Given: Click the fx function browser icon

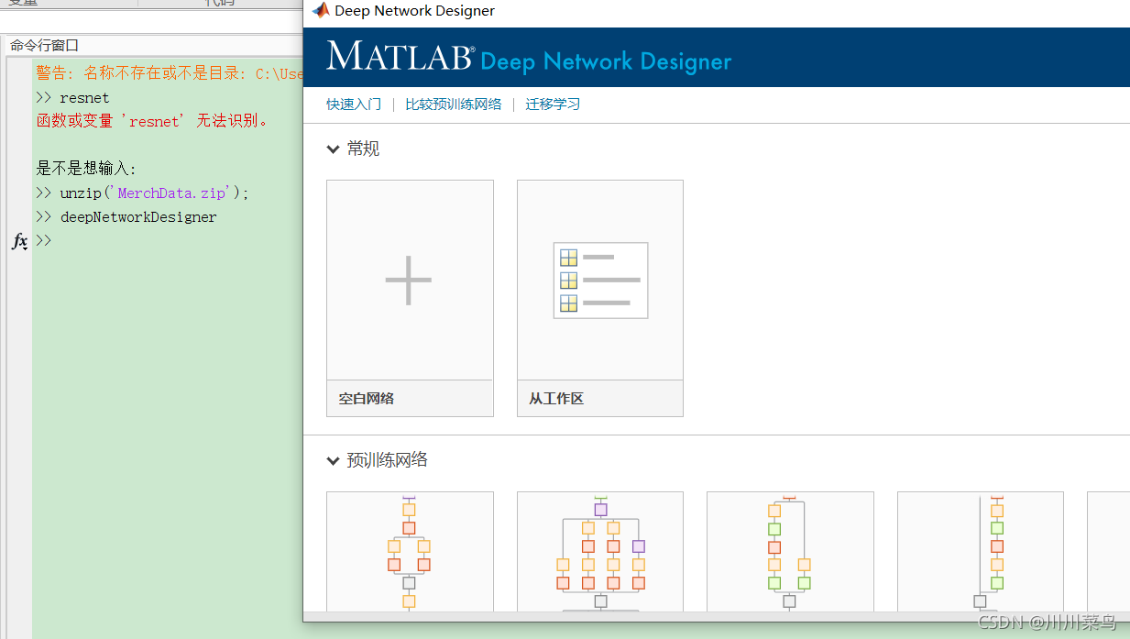Looking at the screenshot, I should 19,241.
